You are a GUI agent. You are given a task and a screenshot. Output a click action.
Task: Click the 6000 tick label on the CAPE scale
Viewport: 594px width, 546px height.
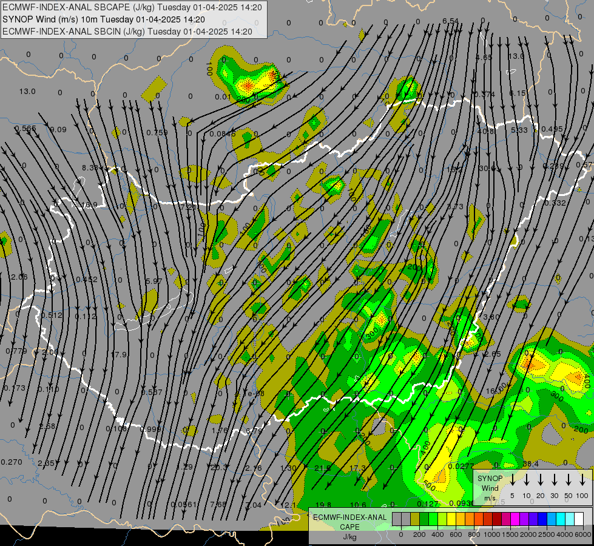pos(583,534)
